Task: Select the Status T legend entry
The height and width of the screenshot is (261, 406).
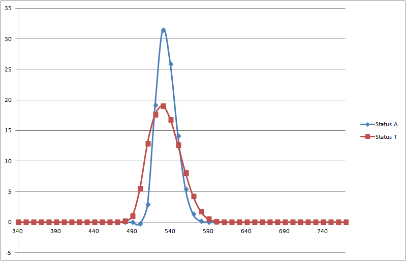Action: pyautogui.click(x=379, y=137)
